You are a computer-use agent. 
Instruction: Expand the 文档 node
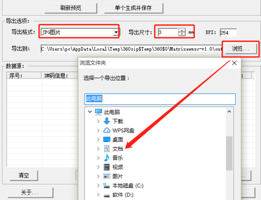coord(98,149)
